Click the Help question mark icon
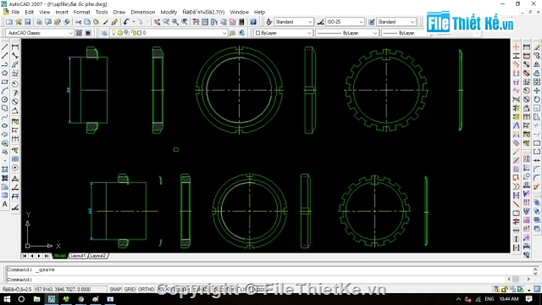The height and width of the screenshot is (305, 542). [253, 22]
